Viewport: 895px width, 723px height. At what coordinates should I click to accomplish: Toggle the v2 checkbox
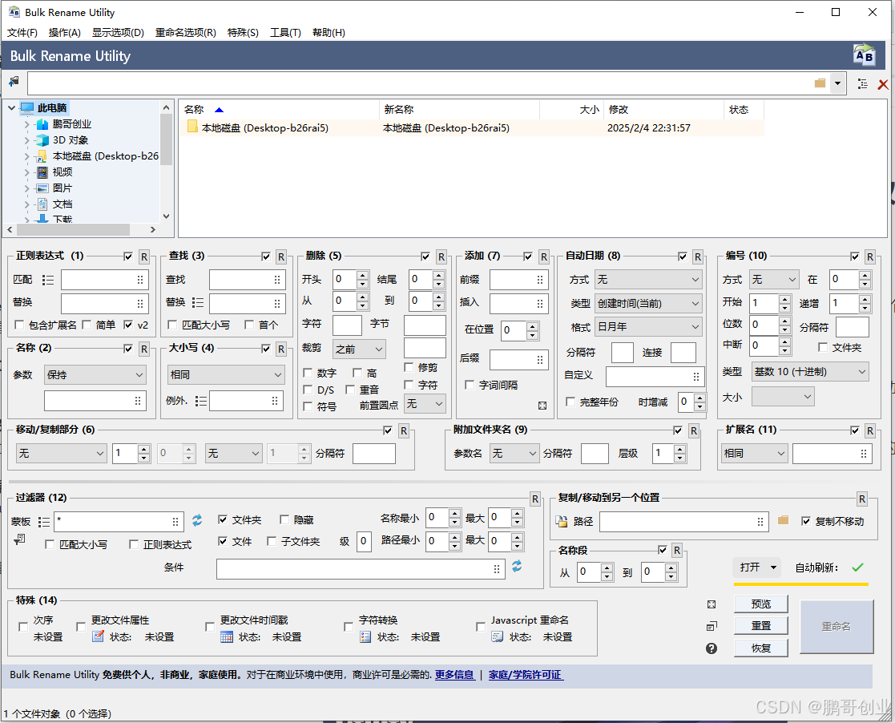pyautogui.click(x=128, y=325)
